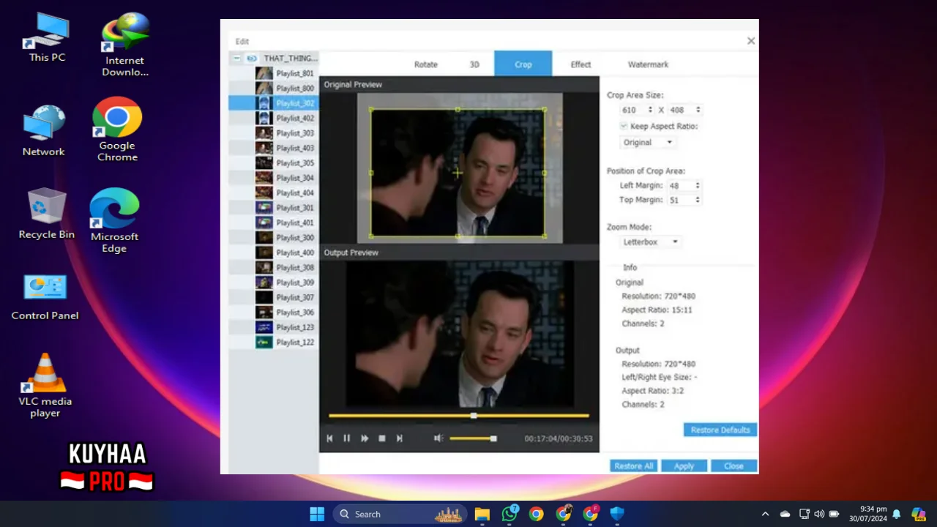The width and height of the screenshot is (937, 527).
Task: Open the Recycle Bin
Action: pyautogui.click(x=47, y=213)
